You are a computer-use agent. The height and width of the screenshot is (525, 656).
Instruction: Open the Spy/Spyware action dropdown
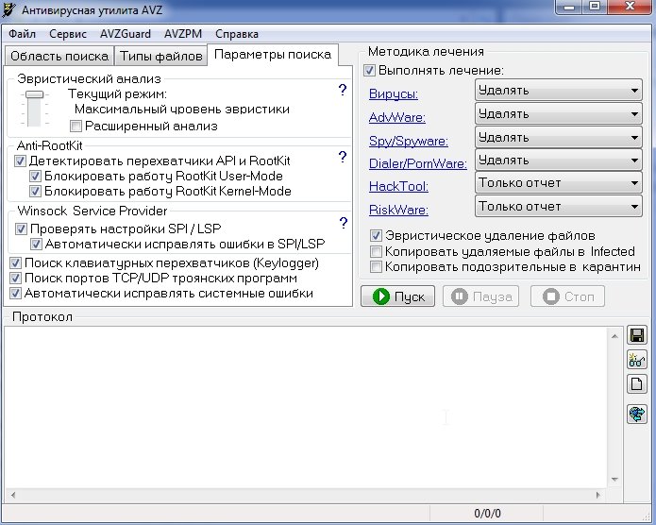558,137
